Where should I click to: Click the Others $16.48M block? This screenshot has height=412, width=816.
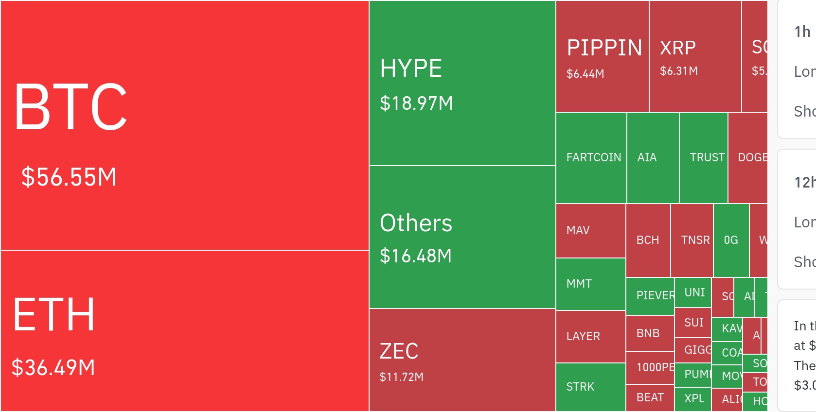click(x=462, y=237)
